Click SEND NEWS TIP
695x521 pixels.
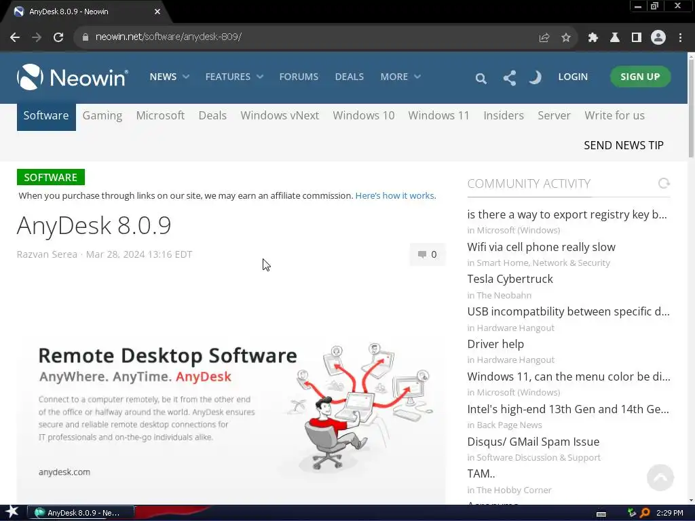pyautogui.click(x=623, y=145)
